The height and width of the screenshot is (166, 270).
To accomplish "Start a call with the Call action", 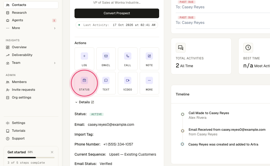I will 127,59.
